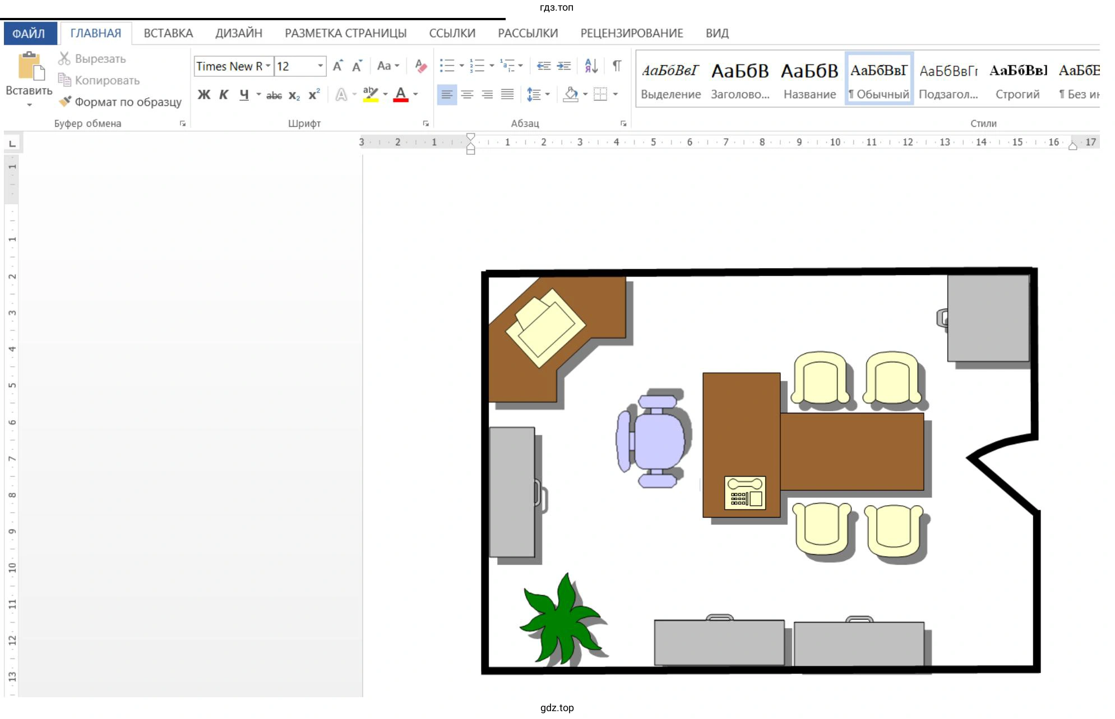Screen dimensions: 1115x719
Task: Click the Sort (A-Я) icon
Action: pos(591,66)
